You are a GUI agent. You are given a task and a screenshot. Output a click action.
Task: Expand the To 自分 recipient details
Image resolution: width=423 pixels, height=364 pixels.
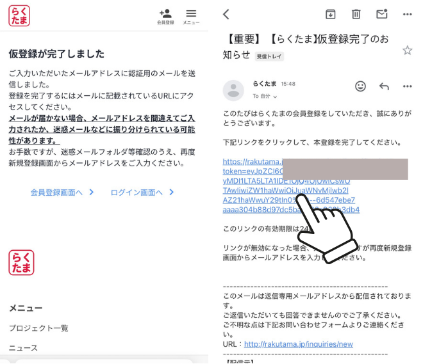pyautogui.click(x=265, y=96)
